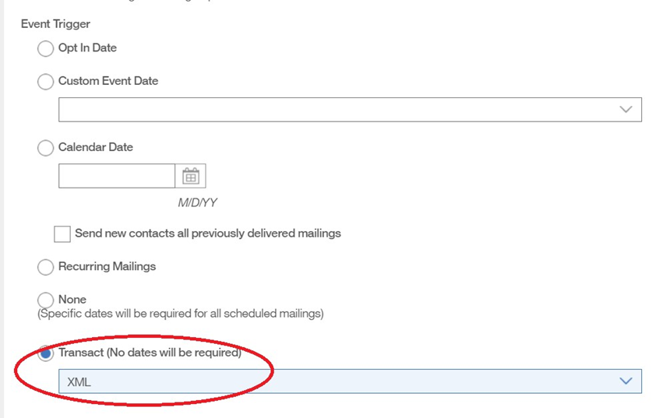
Task: Click the 'Calendar Date' label text
Action: (96, 147)
